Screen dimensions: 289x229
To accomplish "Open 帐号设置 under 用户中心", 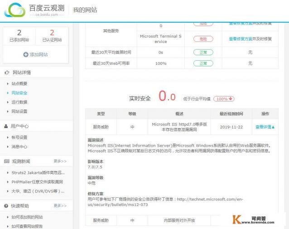I will tap(19, 137).
